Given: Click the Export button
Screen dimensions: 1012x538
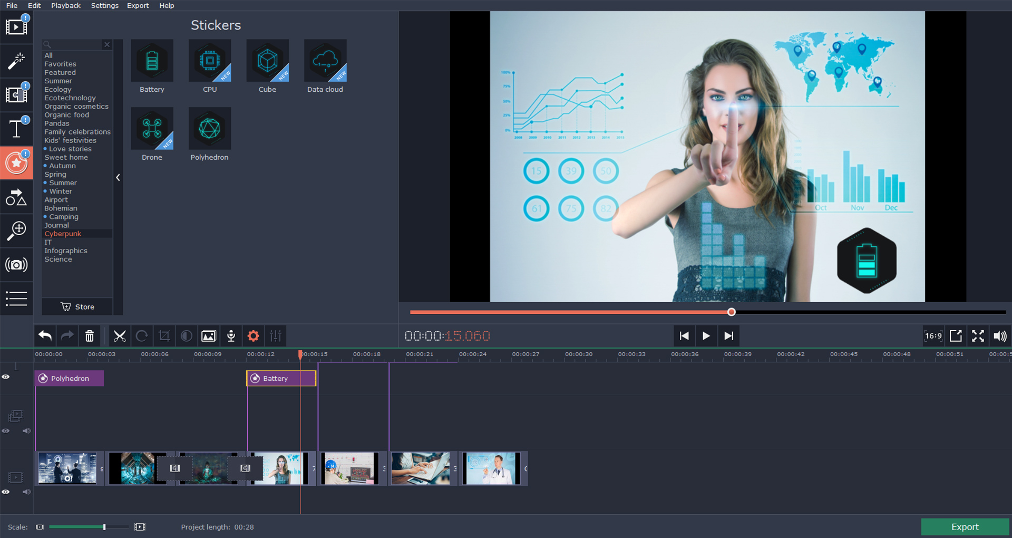Looking at the screenshot, I should [x=965, y=526].
